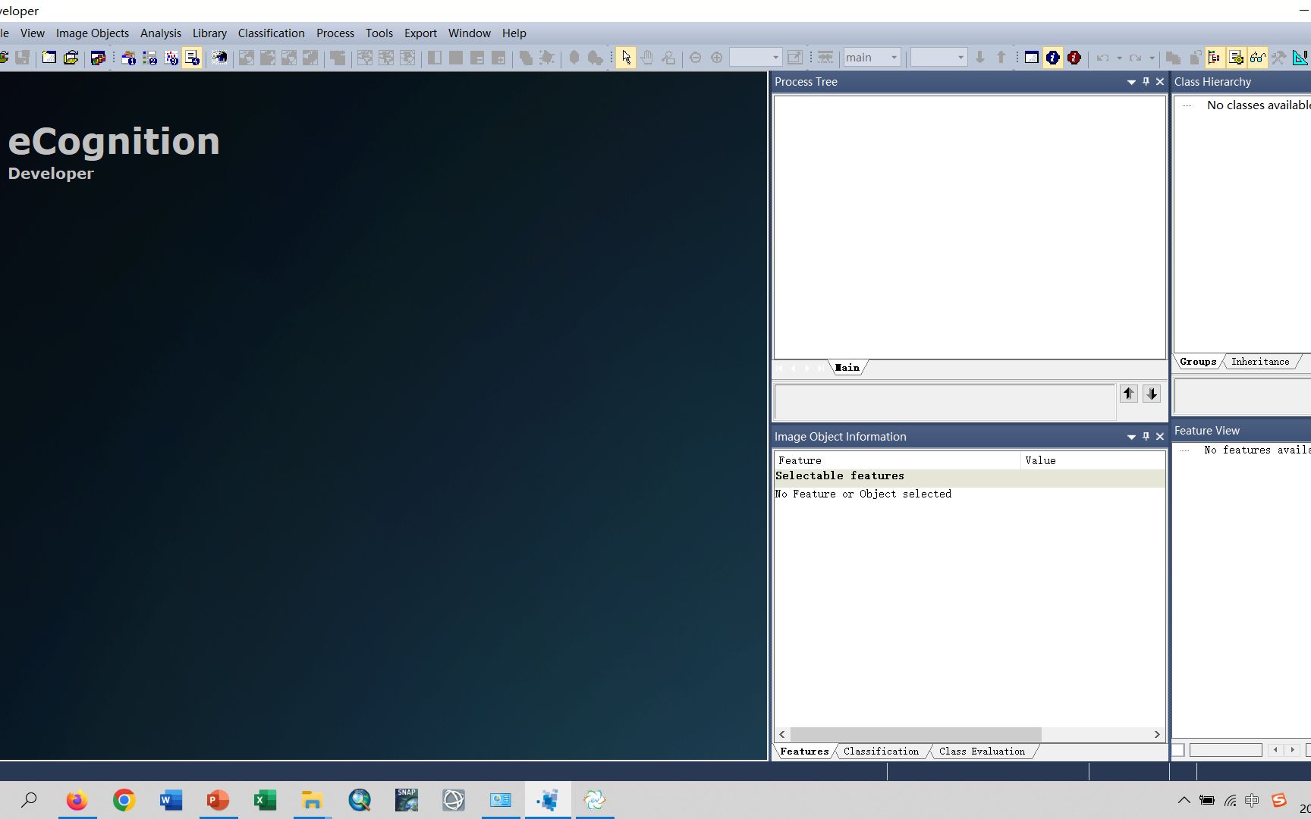Click the horizontal scrollbar thumb in Image Object Information

coord(916,734)
